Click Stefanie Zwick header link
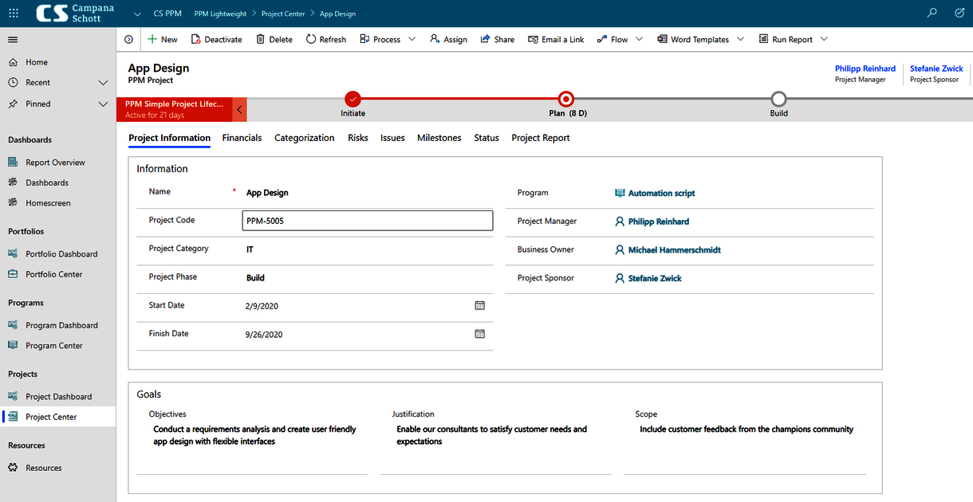The height and width of the screenshot is (502, 973). pos(936,69)
